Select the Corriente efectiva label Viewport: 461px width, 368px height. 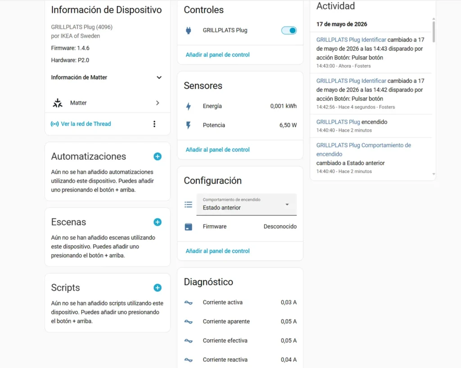tap(225, 341)
